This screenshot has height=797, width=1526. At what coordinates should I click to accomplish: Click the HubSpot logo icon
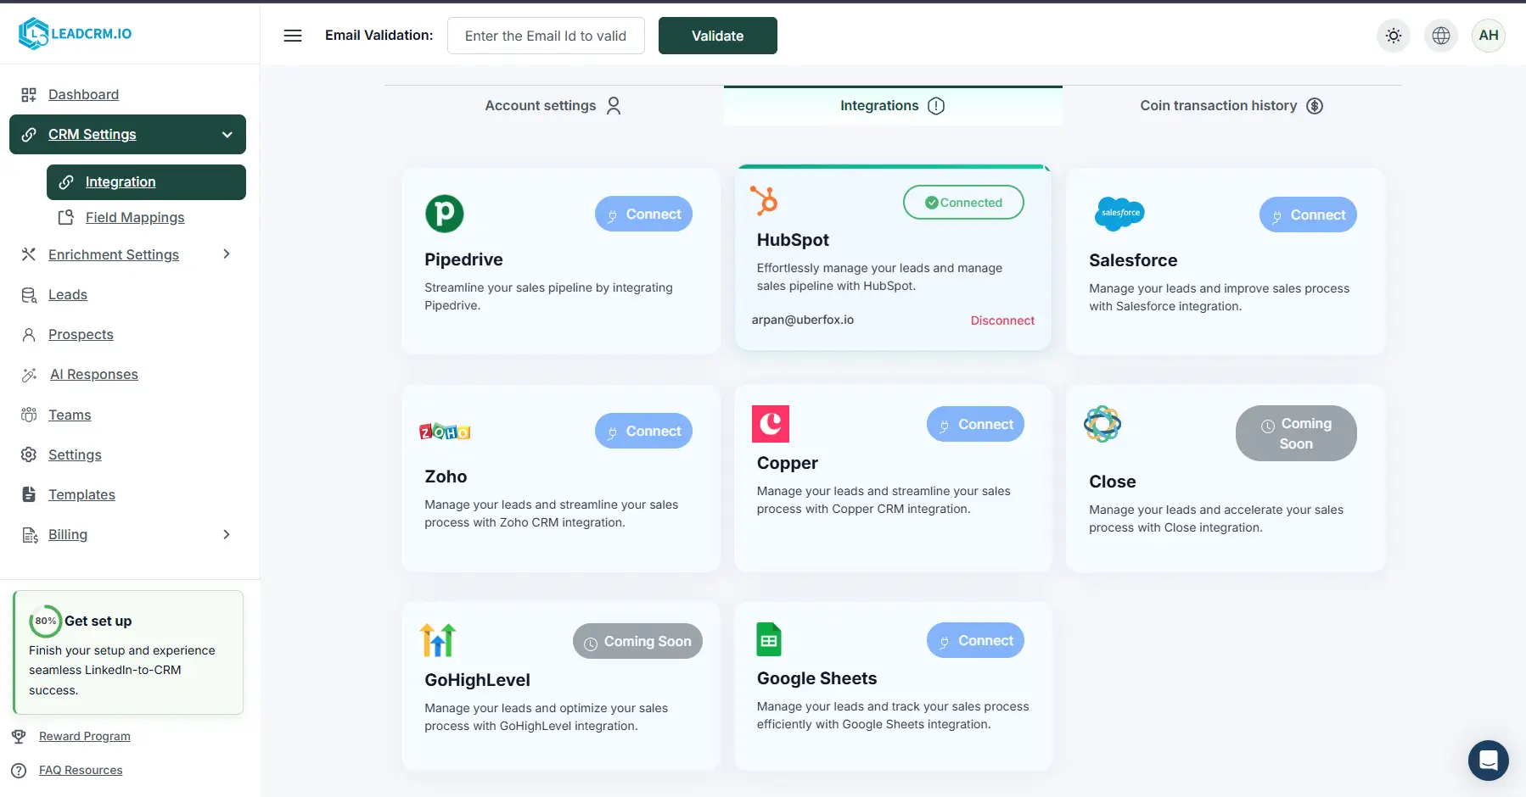tap(764, 201)
